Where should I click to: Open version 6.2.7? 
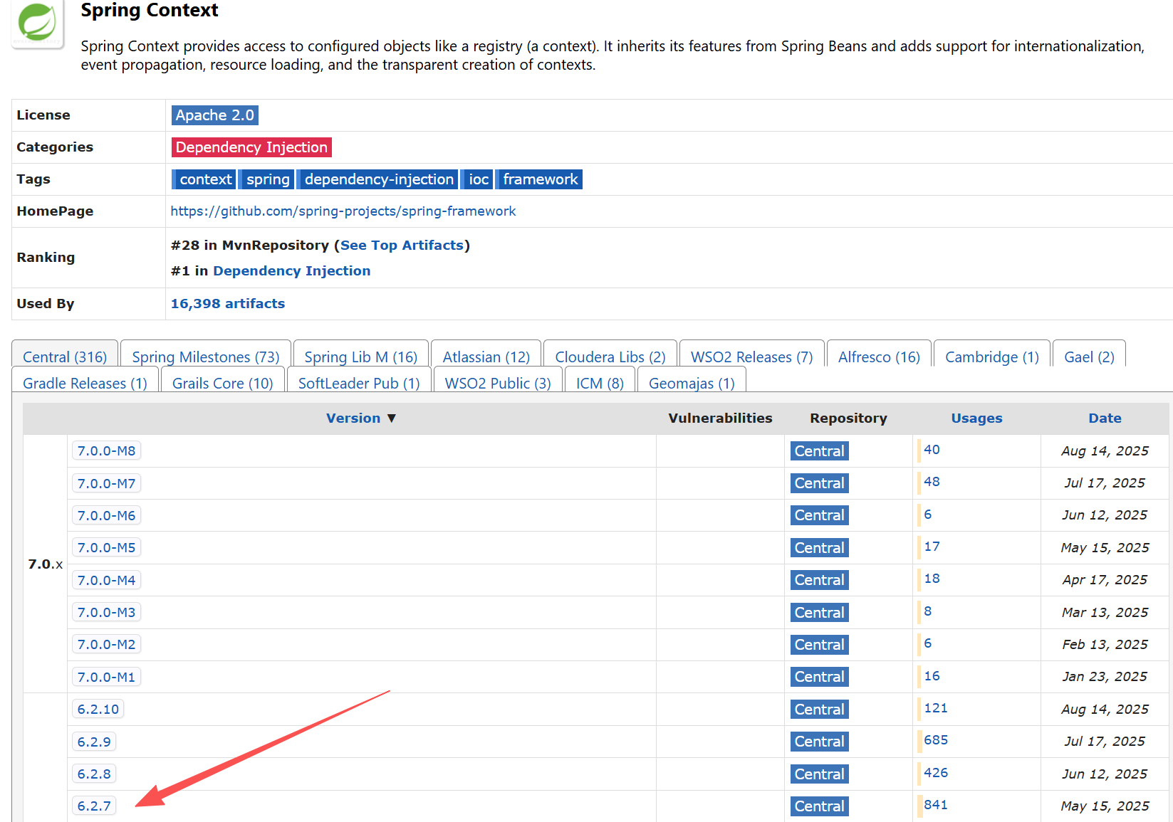point(94,806)
